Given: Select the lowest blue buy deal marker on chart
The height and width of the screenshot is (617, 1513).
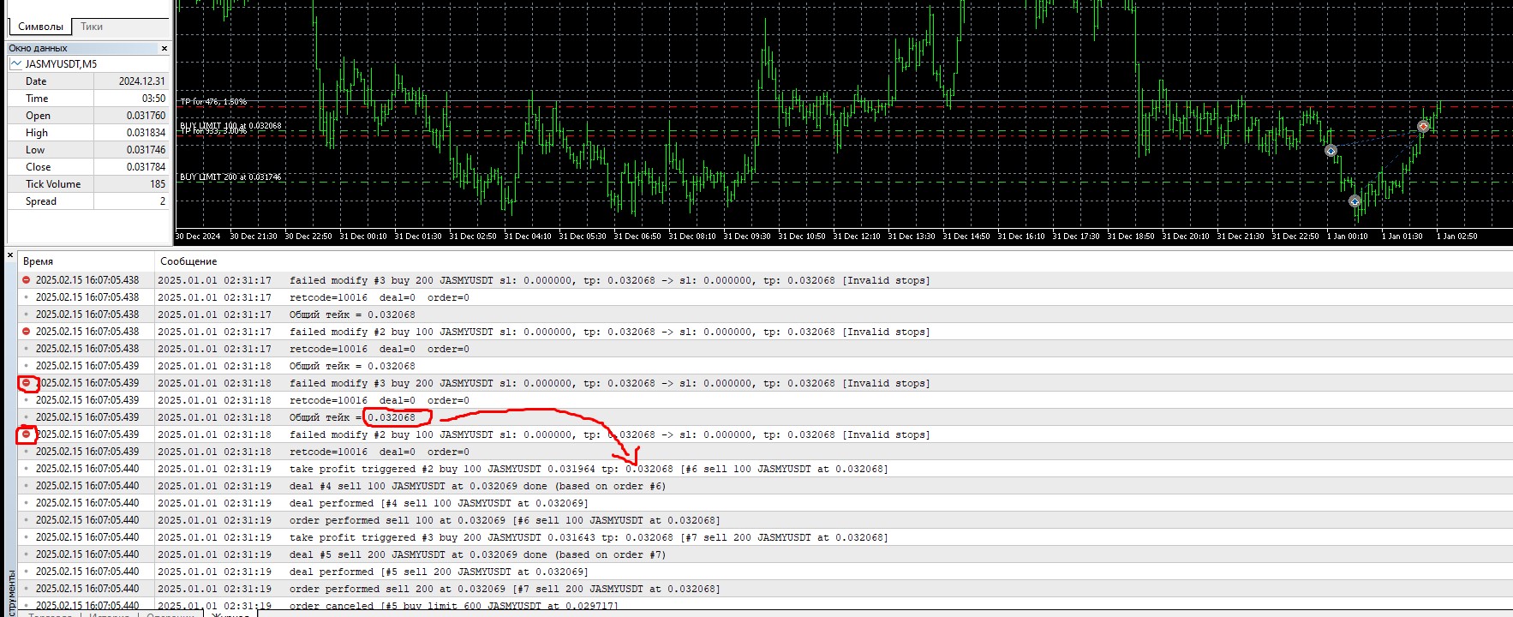Looking at the screenshot, I should 1355,201.
